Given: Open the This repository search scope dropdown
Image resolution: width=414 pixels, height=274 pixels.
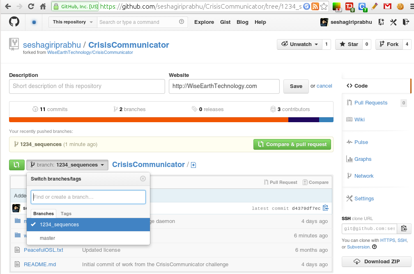Looking at the screenshot, I should point(73,22).
